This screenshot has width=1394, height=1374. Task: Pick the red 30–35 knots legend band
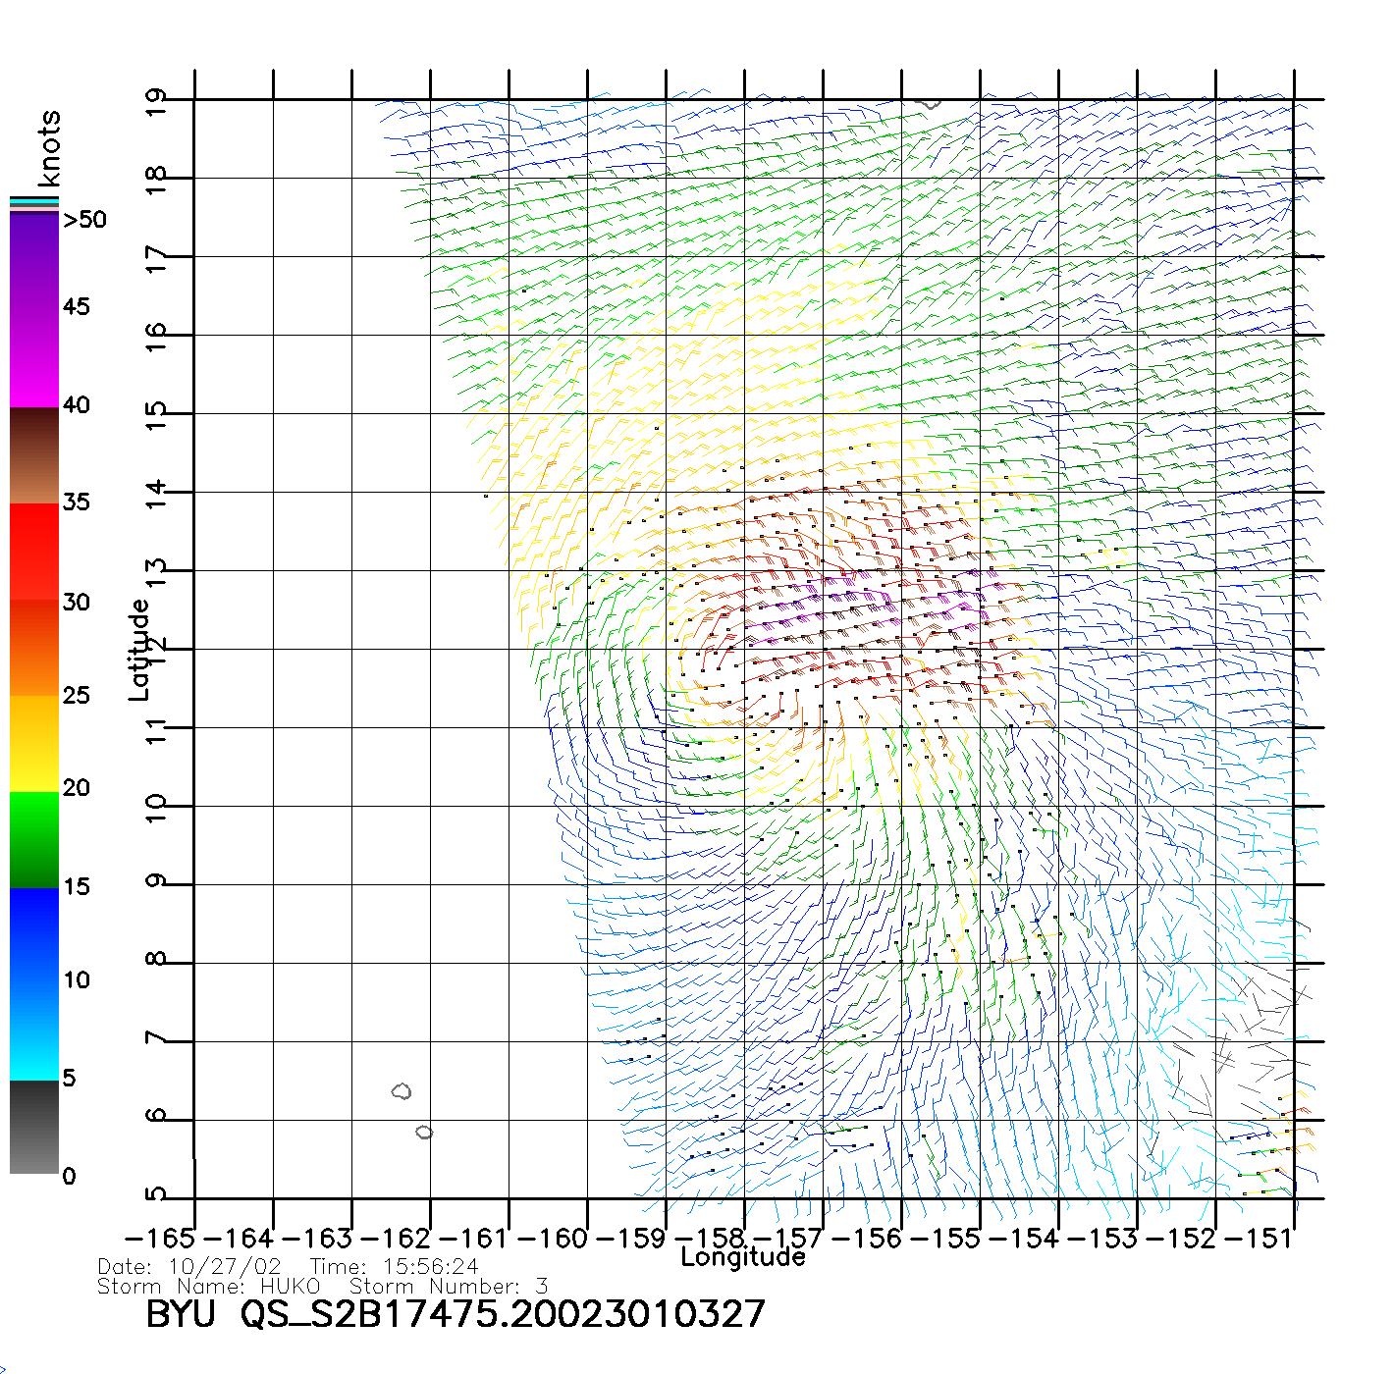tap(34, 550)
